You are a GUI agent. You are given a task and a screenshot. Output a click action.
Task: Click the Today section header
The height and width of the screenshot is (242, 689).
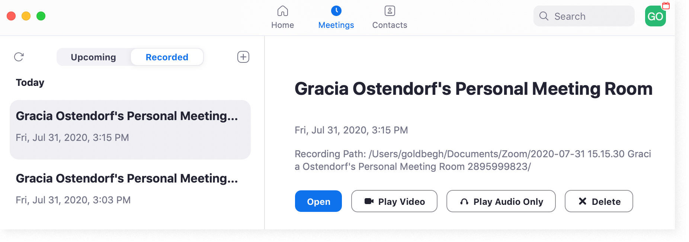[x=30, y=83]
